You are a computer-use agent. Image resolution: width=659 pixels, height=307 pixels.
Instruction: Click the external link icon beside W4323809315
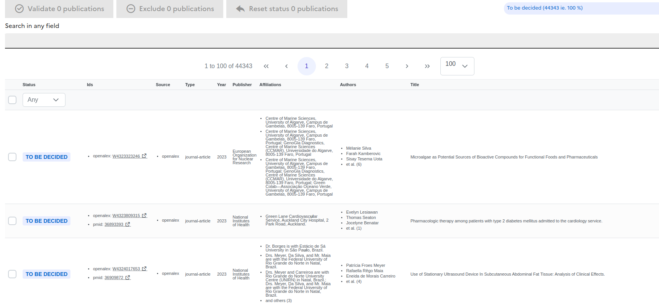click(x=144, y=216)
